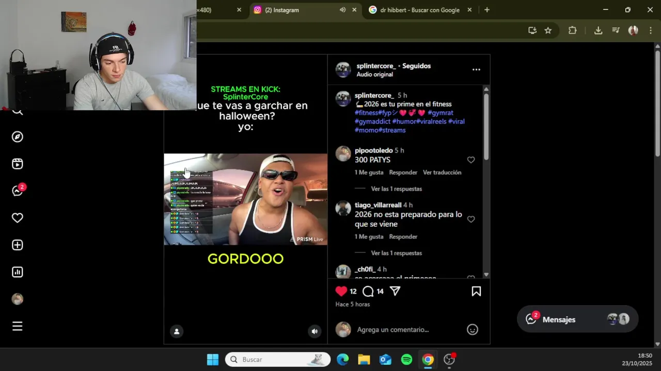Click install app icon in address bar
The width and height of the screenshot is (661, 371).
[532, 30]
